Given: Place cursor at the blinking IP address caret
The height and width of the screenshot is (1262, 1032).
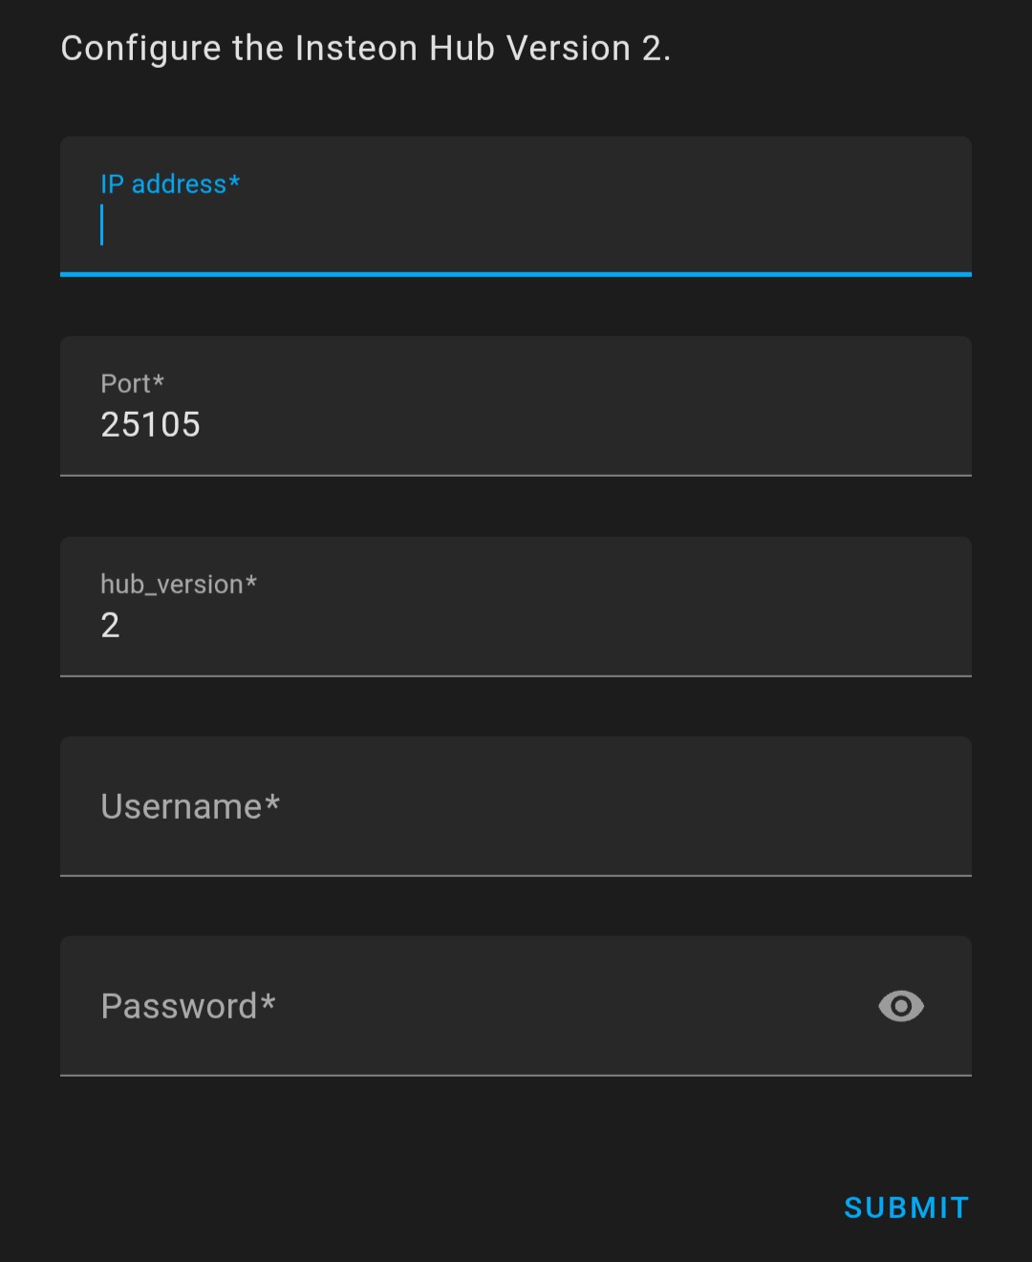Looking at the screenshot, I should point(102,226).
